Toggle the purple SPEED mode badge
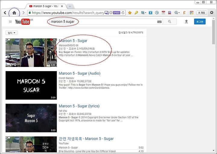This screenshot has height=154, width=217. tap(117, 13)
